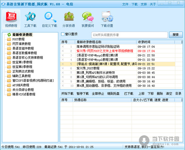Click the folder icon next to 正则表达式教程
This screenshot has height=150, width=185.
9,71
